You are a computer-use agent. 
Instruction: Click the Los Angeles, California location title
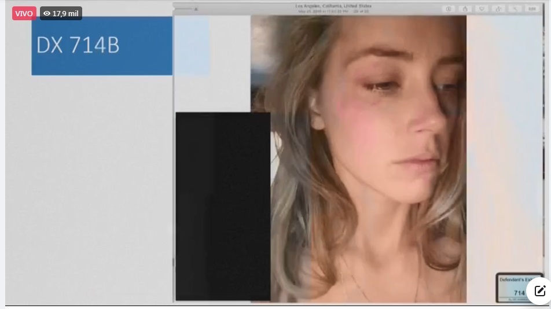coord(333,6)
